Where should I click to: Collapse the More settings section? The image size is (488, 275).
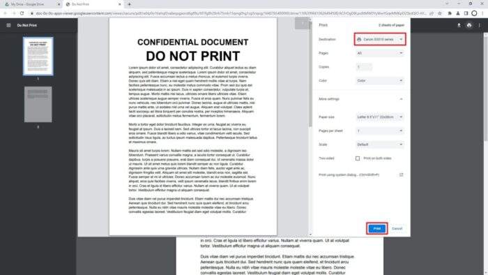coord(401,99)
